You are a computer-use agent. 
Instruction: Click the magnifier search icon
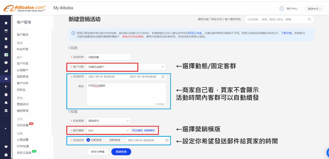[309, 19]
